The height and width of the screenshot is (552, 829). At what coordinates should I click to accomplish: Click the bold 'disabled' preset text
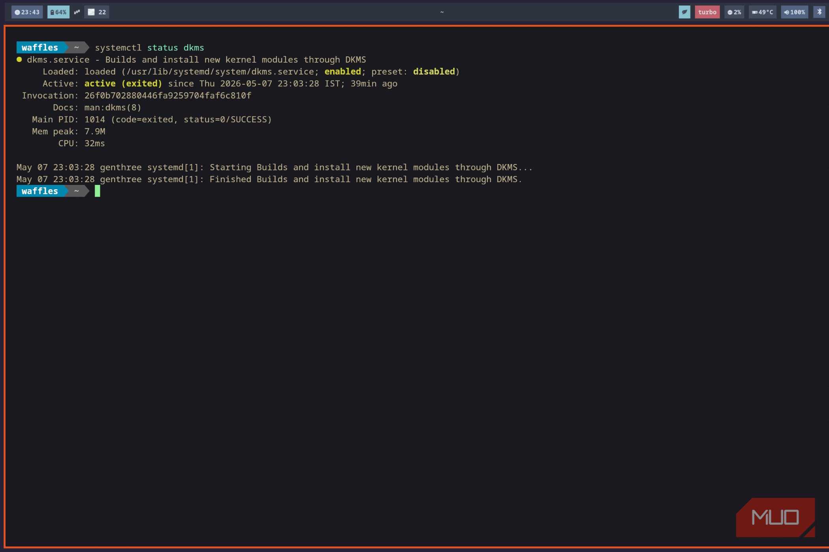point(434,72)
